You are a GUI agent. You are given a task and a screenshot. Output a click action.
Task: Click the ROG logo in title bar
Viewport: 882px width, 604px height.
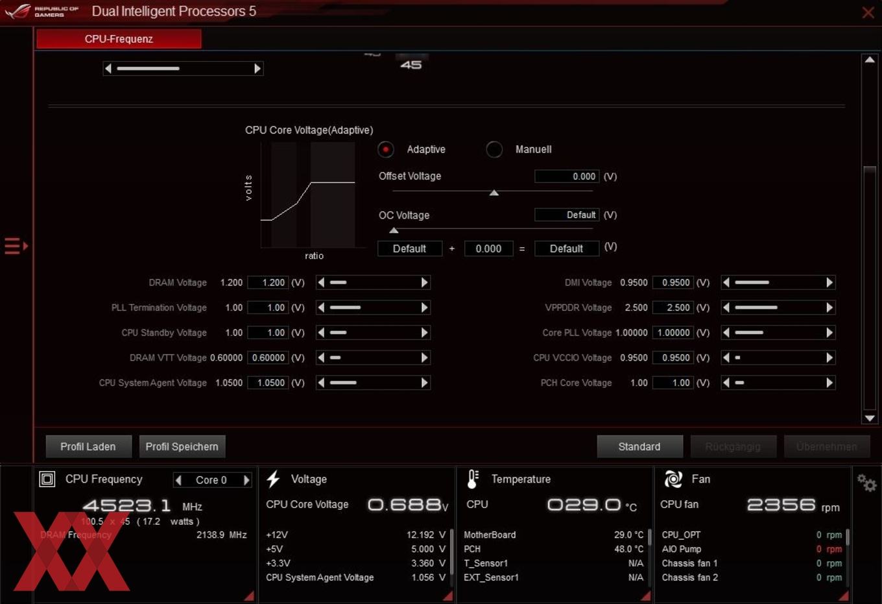(x=18, y=11)
